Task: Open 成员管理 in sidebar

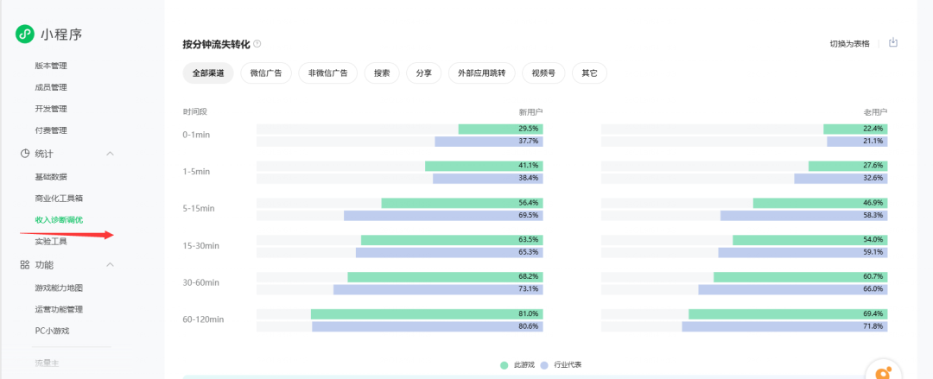Action: tap(51, 87)
